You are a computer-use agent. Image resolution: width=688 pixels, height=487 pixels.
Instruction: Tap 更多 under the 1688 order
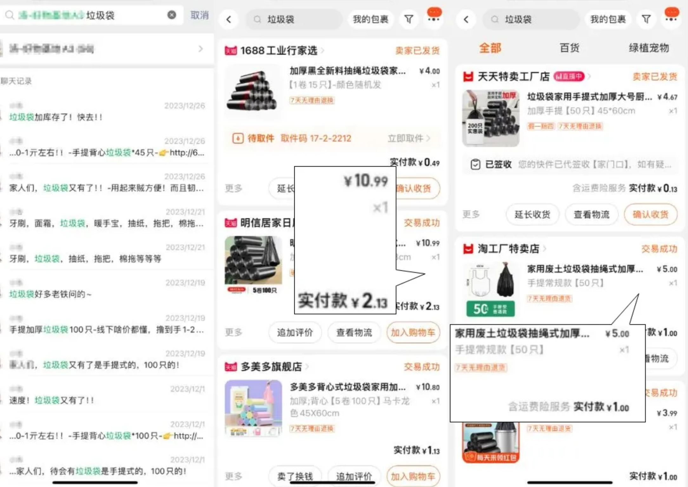(234, 188)
